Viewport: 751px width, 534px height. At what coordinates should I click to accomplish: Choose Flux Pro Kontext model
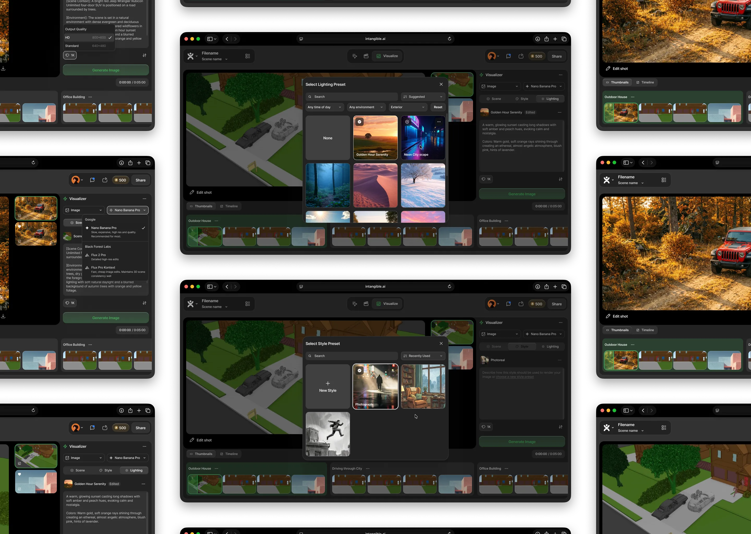115,272
